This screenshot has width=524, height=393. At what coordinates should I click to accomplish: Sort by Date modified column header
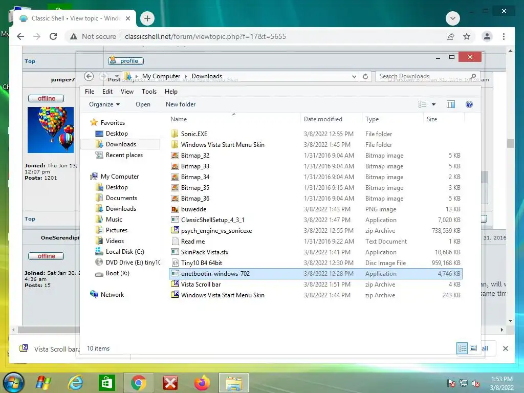331,119
